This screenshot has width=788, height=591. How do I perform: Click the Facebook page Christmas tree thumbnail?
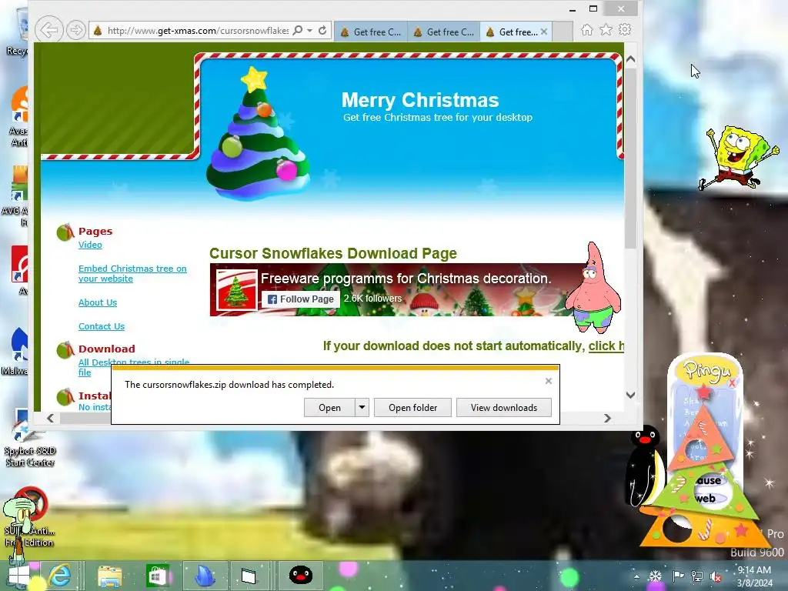point(236,290)
